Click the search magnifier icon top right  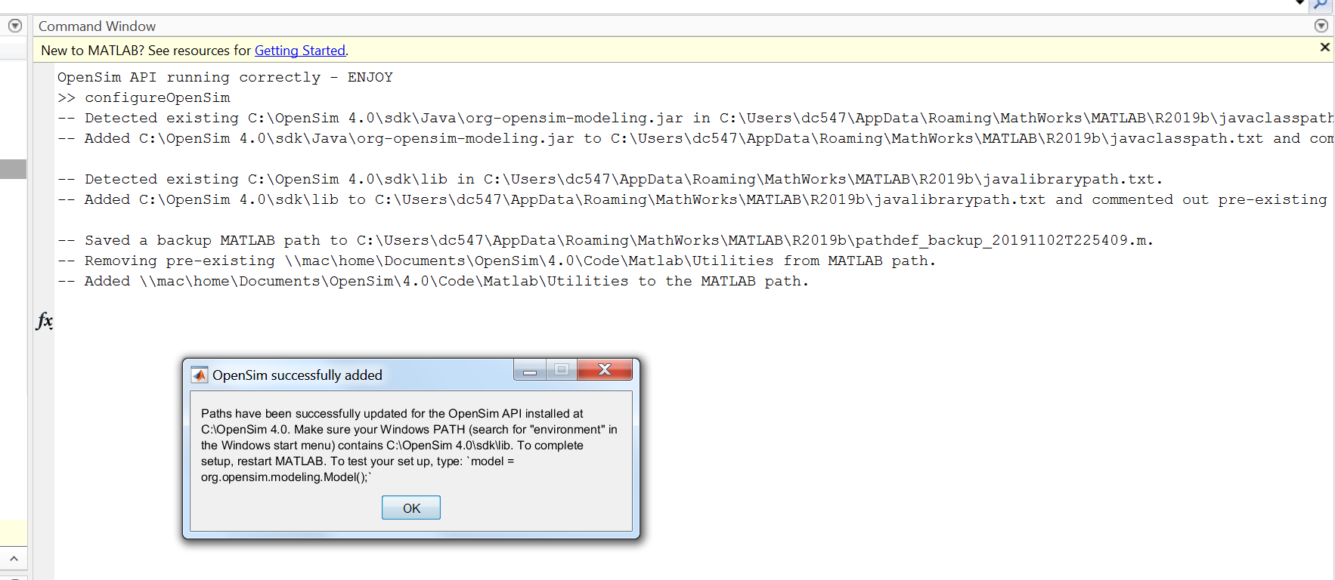tap(1321, 5)
